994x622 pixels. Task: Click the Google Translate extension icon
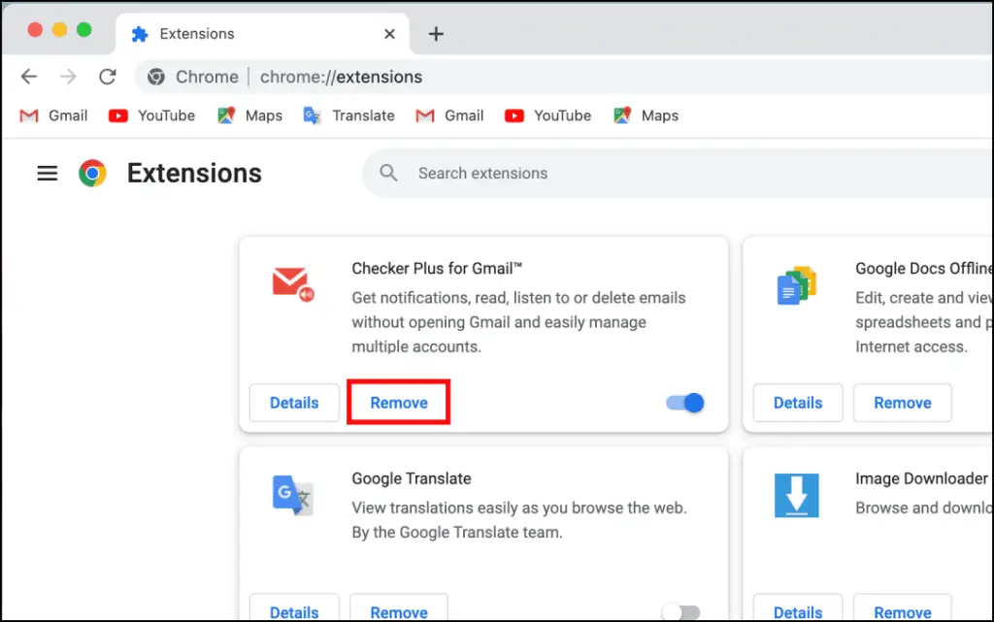click(x=293, y=495)
